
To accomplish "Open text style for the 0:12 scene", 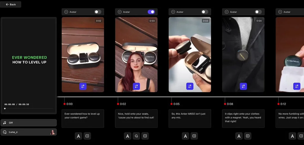I will coord(292,136).
